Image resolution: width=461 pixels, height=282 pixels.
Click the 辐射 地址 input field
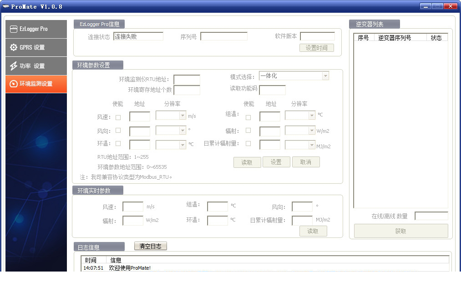click(269, 131)
